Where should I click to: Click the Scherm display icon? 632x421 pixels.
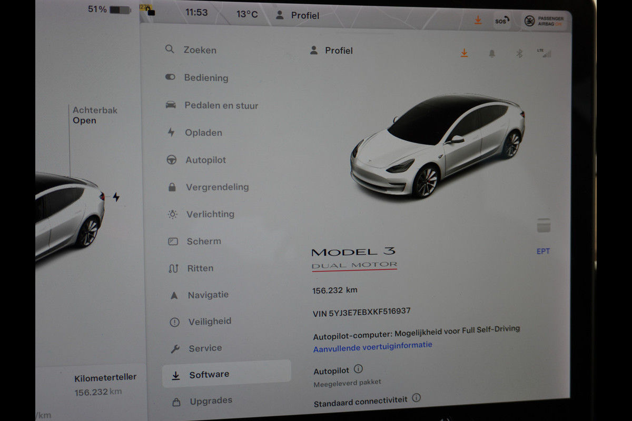(173, 242)
